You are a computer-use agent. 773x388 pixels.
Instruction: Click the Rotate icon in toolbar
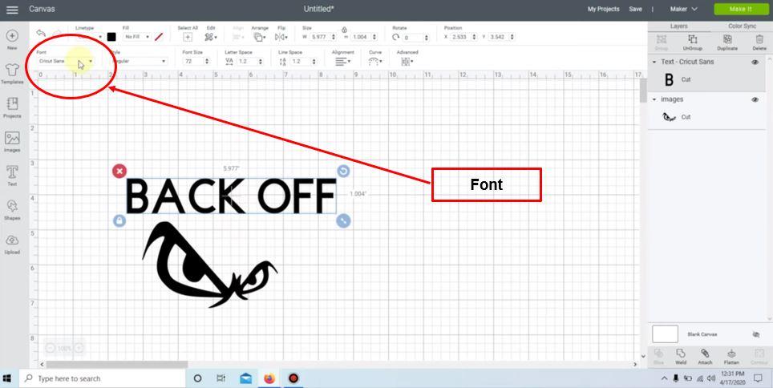pos(395,37)
